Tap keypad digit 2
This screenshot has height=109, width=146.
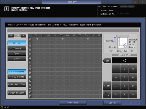tap(124, 69)
